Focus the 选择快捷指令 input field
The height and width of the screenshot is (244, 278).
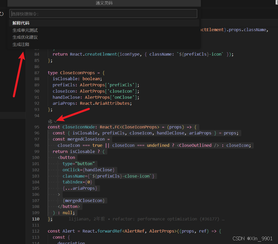click(x=103, y=14)
